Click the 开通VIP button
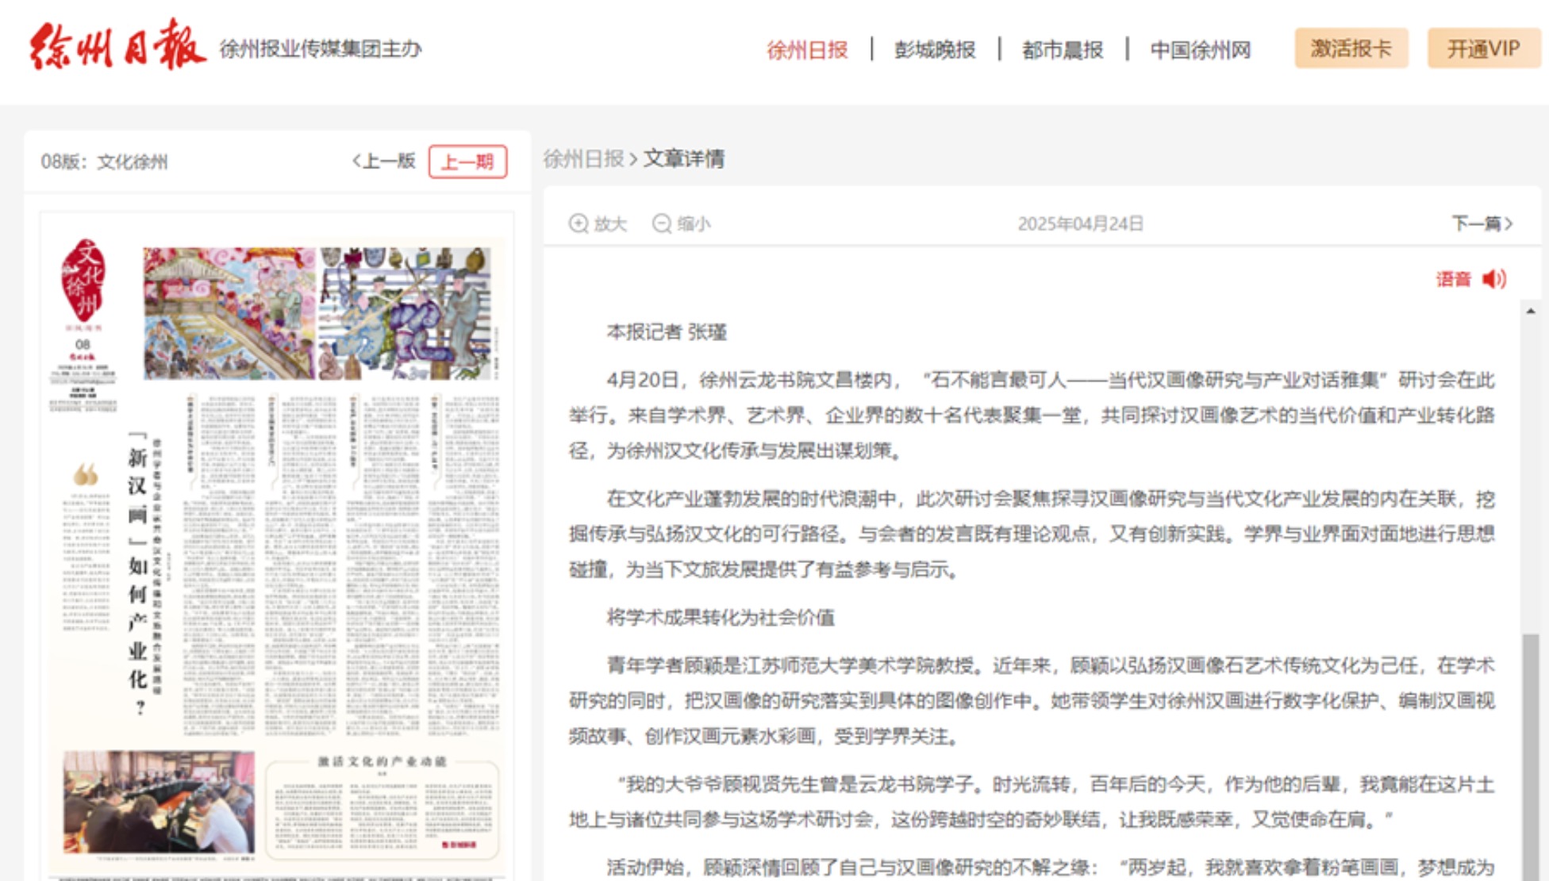 coord(1483,48)
